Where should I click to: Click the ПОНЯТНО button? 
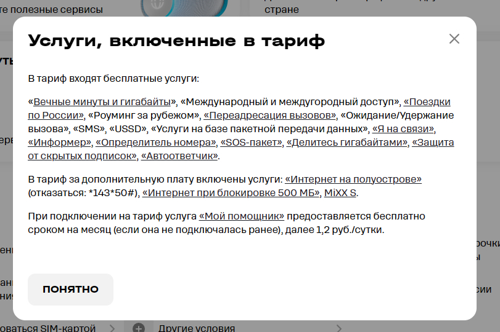pos(70,290)
